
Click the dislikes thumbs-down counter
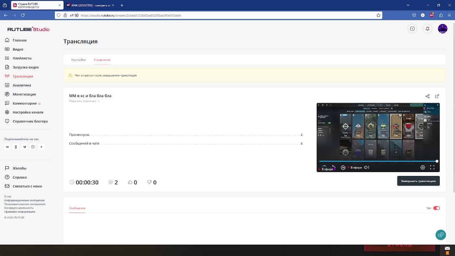[x=152, y=182]
